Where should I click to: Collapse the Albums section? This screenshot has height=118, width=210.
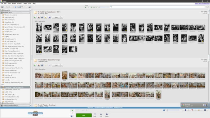pos(2,10)
